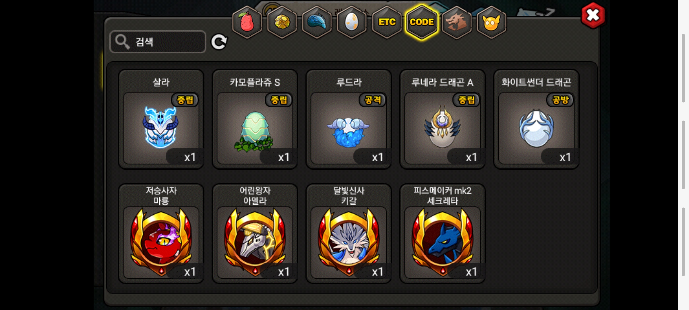Switch to the egg category tab
The height and width of the screenshot is (310, 689).
click(352, 22)
